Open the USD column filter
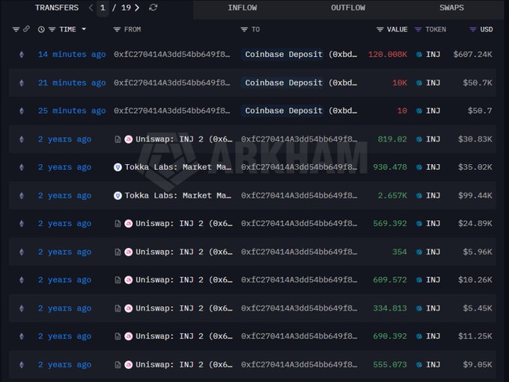This screenshot has width=509, height=382. point(473,29)
